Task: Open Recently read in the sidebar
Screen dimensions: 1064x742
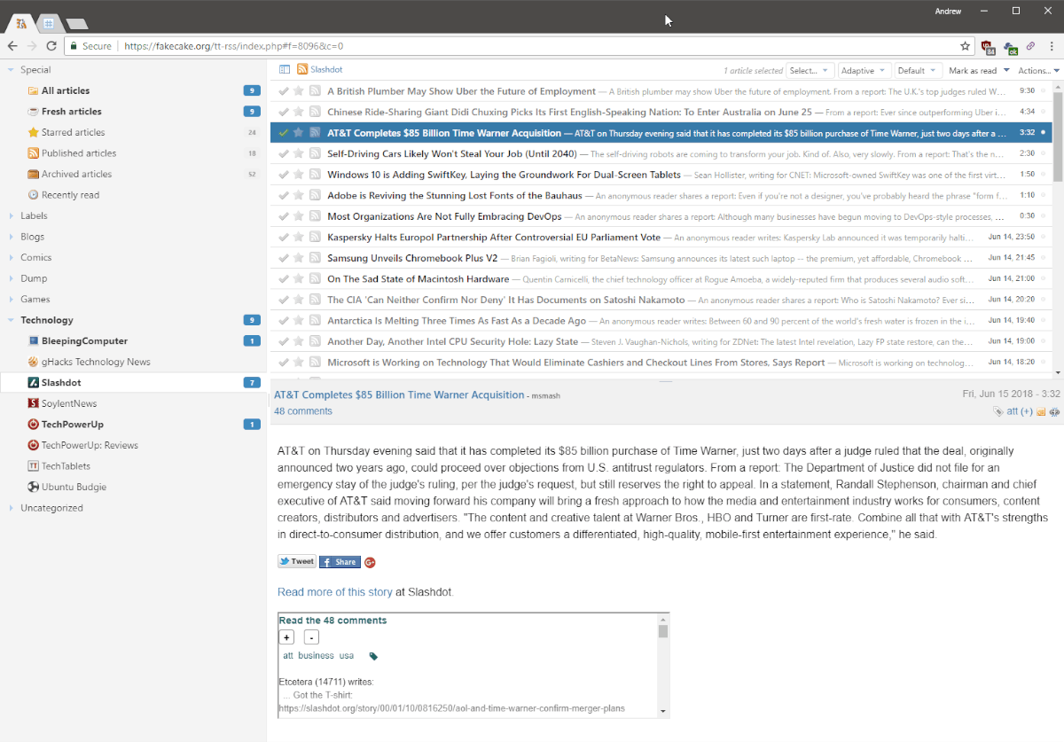Action: point(70,195)
